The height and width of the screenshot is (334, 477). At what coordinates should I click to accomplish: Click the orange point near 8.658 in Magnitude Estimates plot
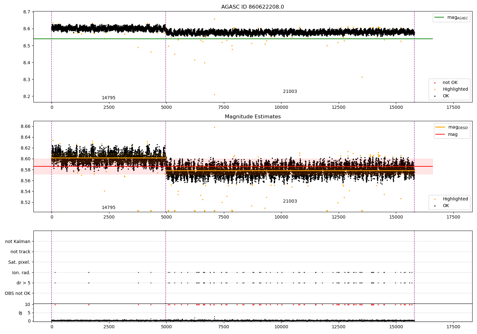click(214, 127)
